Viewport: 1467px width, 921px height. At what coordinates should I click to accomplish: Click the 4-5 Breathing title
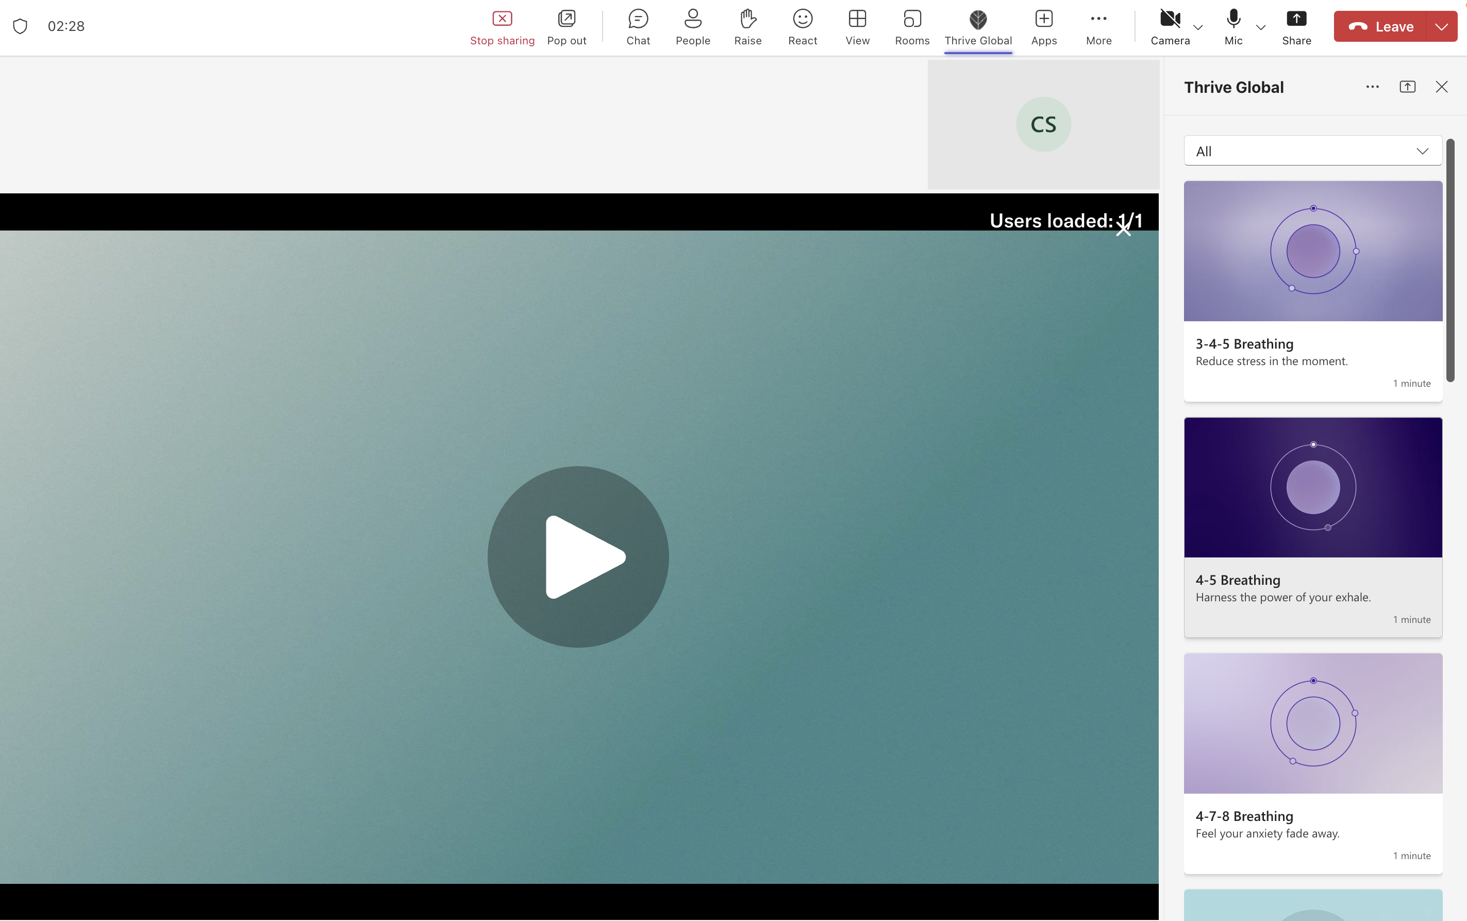coord(1238,581)
